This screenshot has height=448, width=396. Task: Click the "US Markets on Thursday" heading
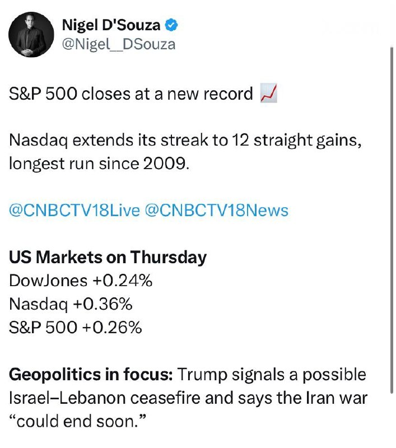coord(108,257)
